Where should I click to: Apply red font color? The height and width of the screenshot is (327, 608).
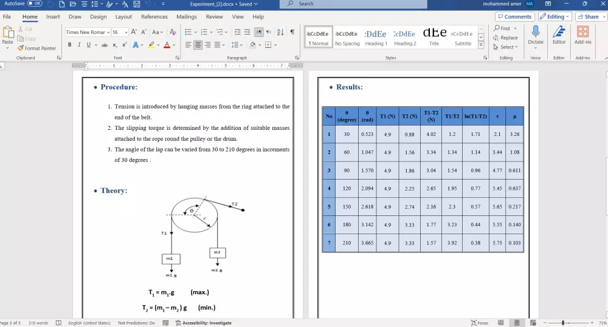point(167,45)
